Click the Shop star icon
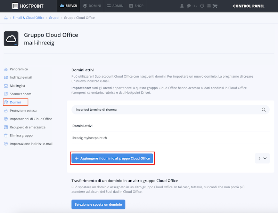 point(131,6)
